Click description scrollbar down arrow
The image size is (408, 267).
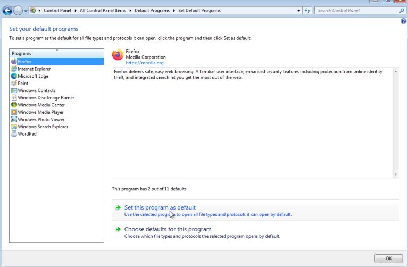point(396,174)
